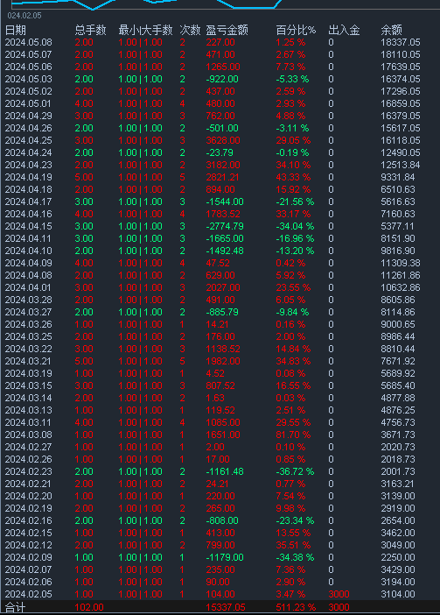Image resolution: width=440 pixels, height=615 pixels.
Task: Click deposit value 3000 in 2024.02.05 row
Action: [339, 594]
